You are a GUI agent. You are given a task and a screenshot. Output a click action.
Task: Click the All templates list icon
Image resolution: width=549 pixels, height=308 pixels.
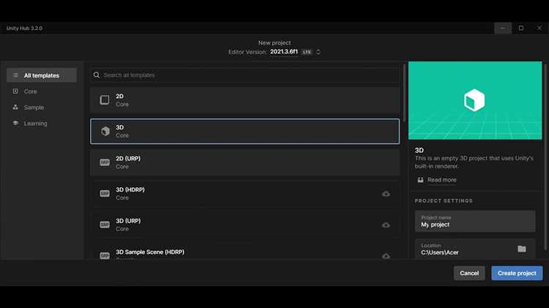pos(15,75)
